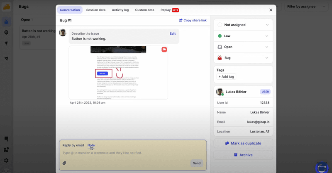
Task: Click the Bugs page heading
Action: [x=24, y=7]
